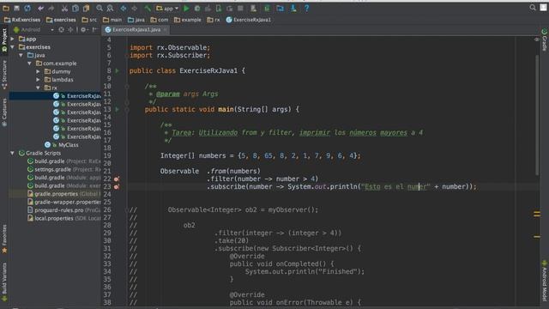This screenshot has height=309, width=549.
Task: Navigate Back with the left arrow icon
Action: tap(124, 8)
